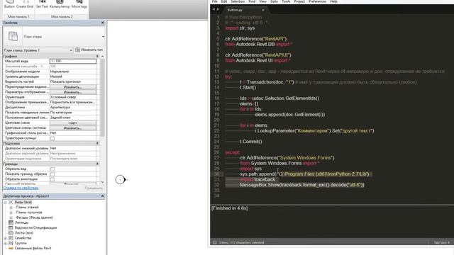454x255 pixels.
Task: Select the Группы groups icon
Action: [x=11, y=243]
